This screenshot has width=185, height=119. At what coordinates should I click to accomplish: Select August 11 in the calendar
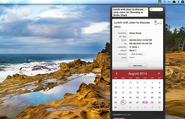click(123, 92)
